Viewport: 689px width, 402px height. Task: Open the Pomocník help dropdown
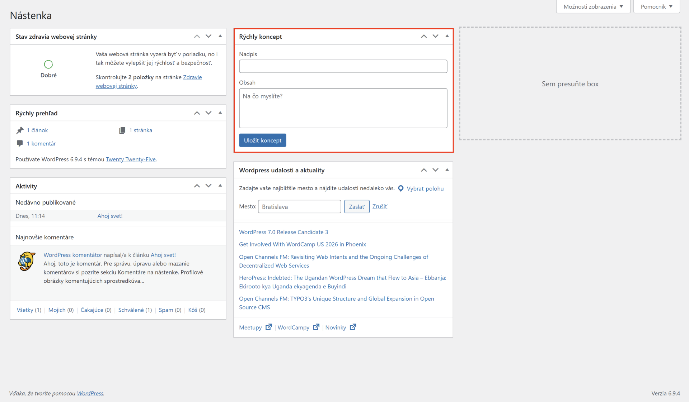(x=656, y=6)
